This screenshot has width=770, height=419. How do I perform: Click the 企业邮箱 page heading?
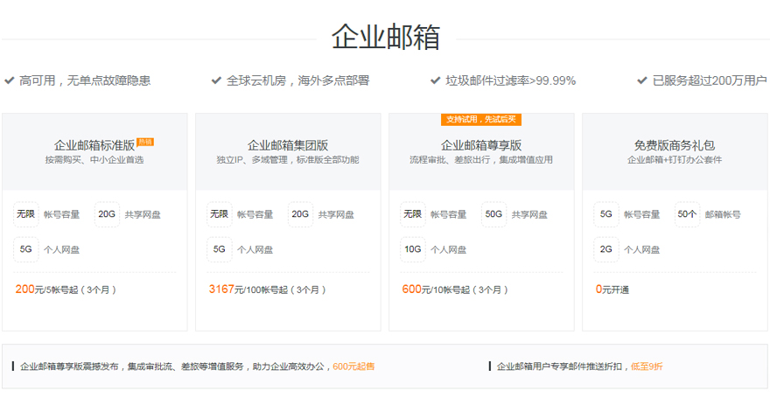point(385,38)
